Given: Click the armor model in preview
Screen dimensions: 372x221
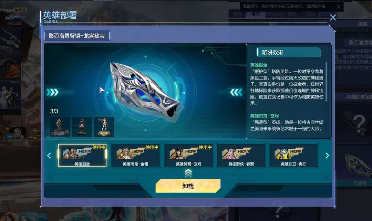Looking at the screenshot, I should tap(145, 92).
